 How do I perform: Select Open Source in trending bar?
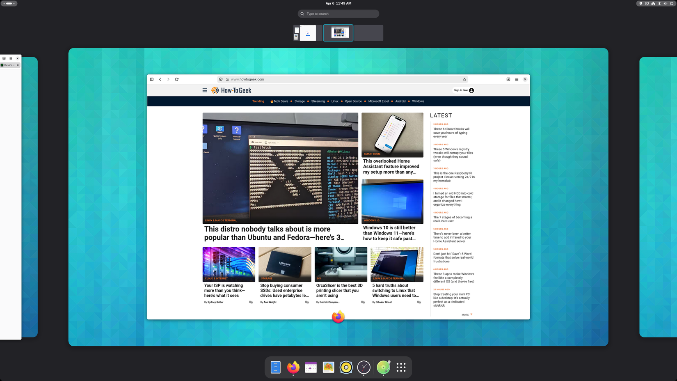pyautogui.click(x=353, y=101)
